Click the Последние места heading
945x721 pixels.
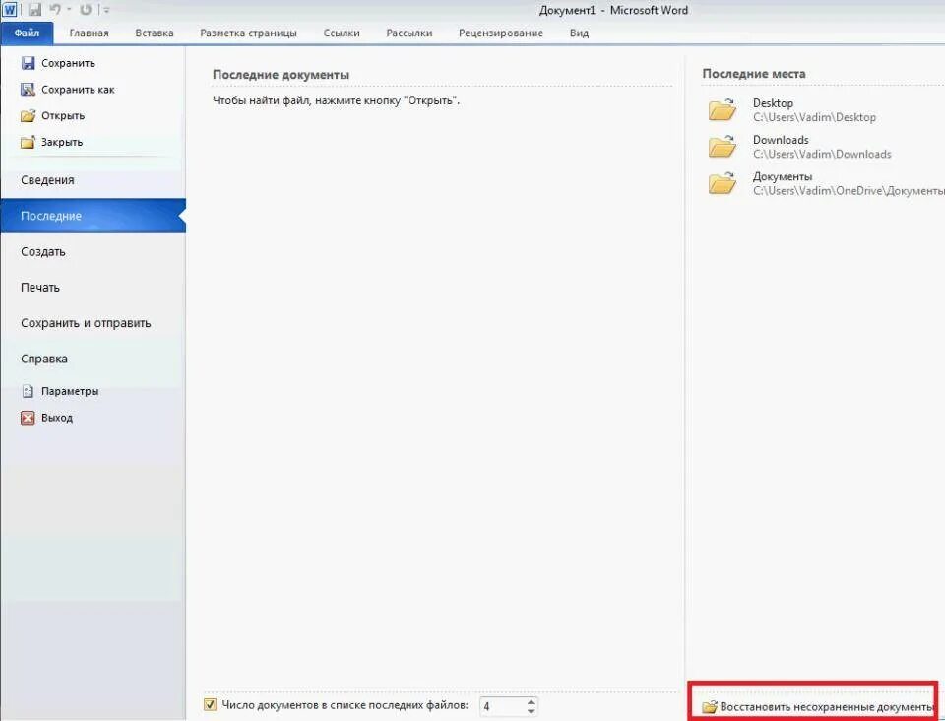click(x=753, y=74)
